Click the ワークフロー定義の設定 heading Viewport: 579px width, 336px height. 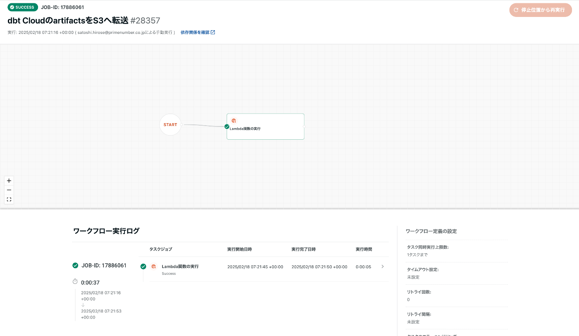(431, 231)
